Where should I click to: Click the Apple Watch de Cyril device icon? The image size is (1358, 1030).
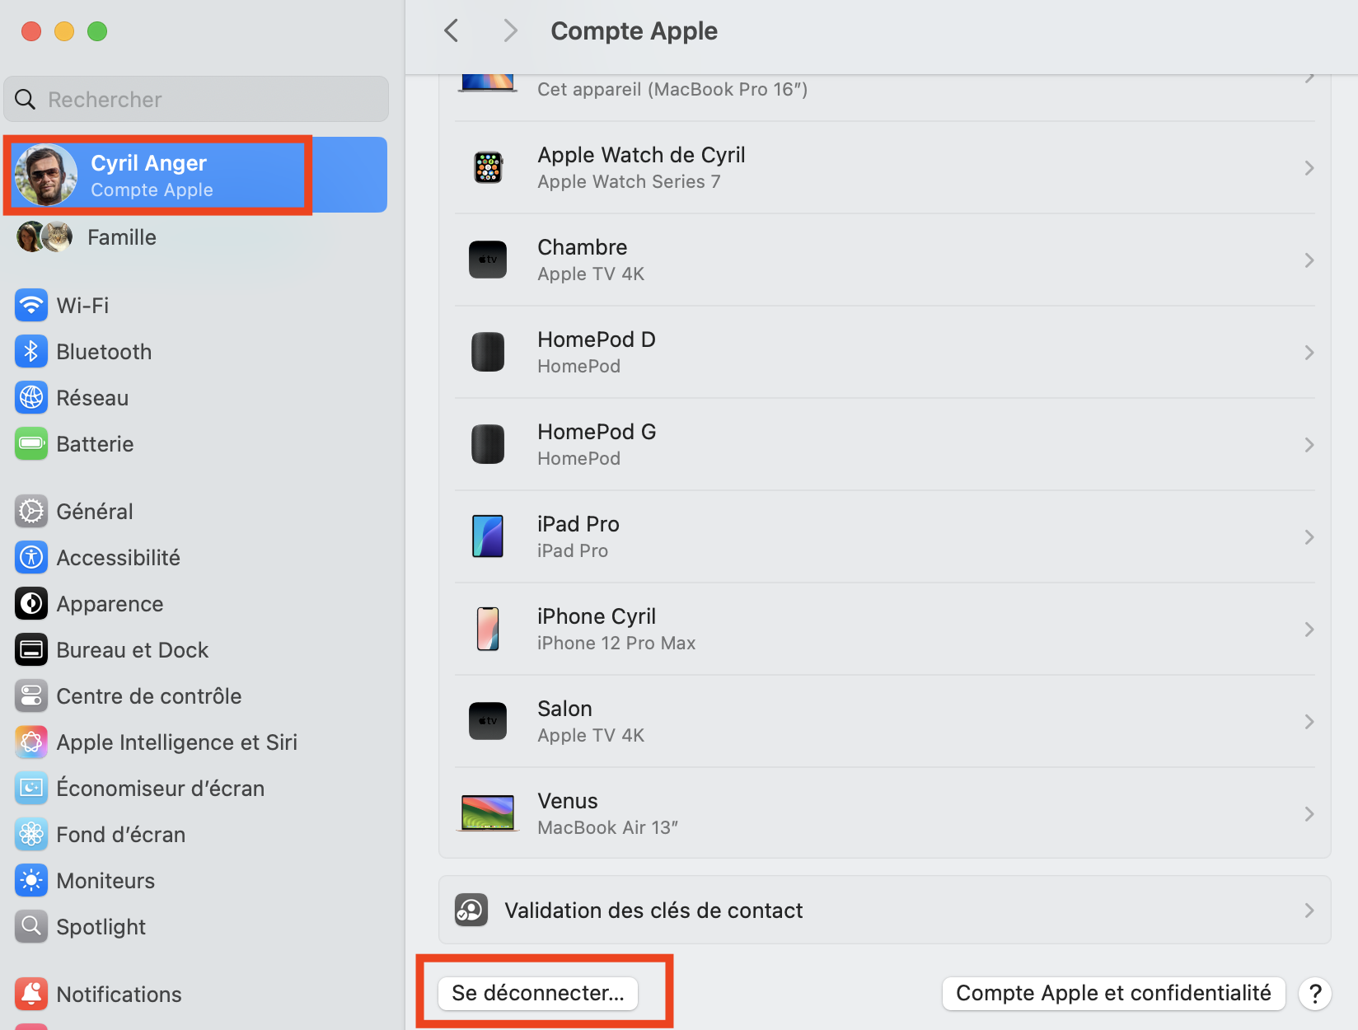point(488,168)
